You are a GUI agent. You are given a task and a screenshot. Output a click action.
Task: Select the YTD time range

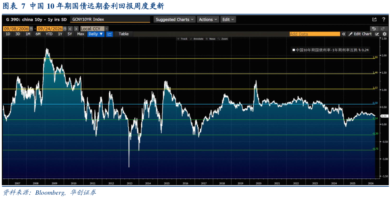(49, 34)
